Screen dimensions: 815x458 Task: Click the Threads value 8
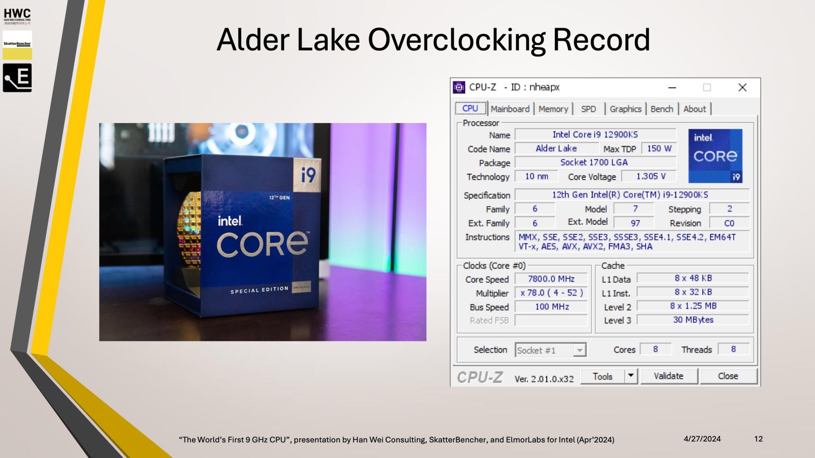733,349
